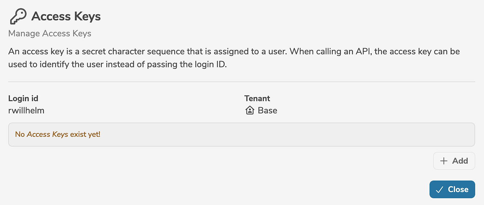Add a new access key
484x205 pixels.
click(x=454, y=161)
